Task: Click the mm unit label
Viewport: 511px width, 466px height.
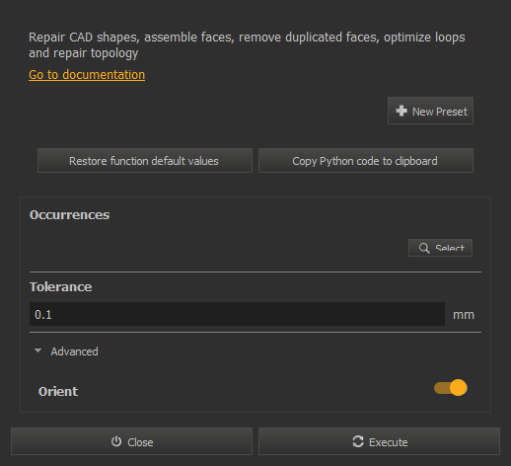Action: point(464,315)
